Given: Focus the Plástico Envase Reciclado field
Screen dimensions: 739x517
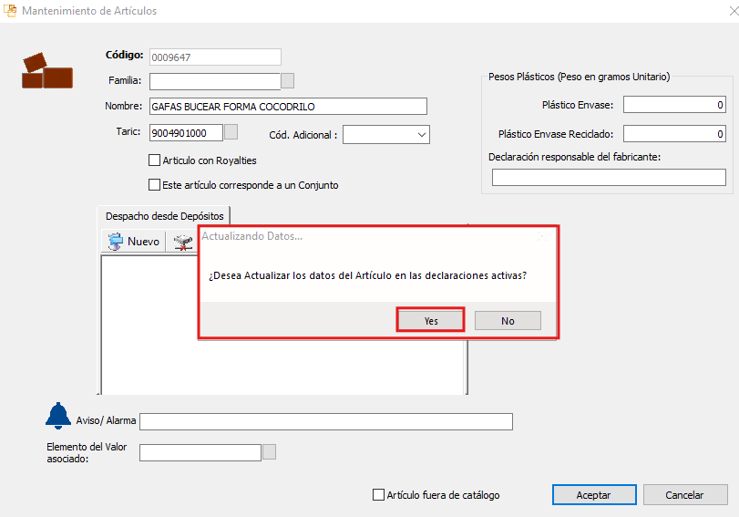Looking at the screenshot, I should (674, 134).
